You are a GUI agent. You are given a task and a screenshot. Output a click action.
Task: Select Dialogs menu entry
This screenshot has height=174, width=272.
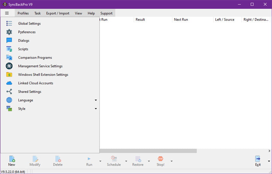tap(50, 40)
